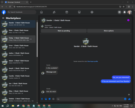Open the account profile picture menu
This screenshot has width=135, height=108.
(x=130, y=12)
